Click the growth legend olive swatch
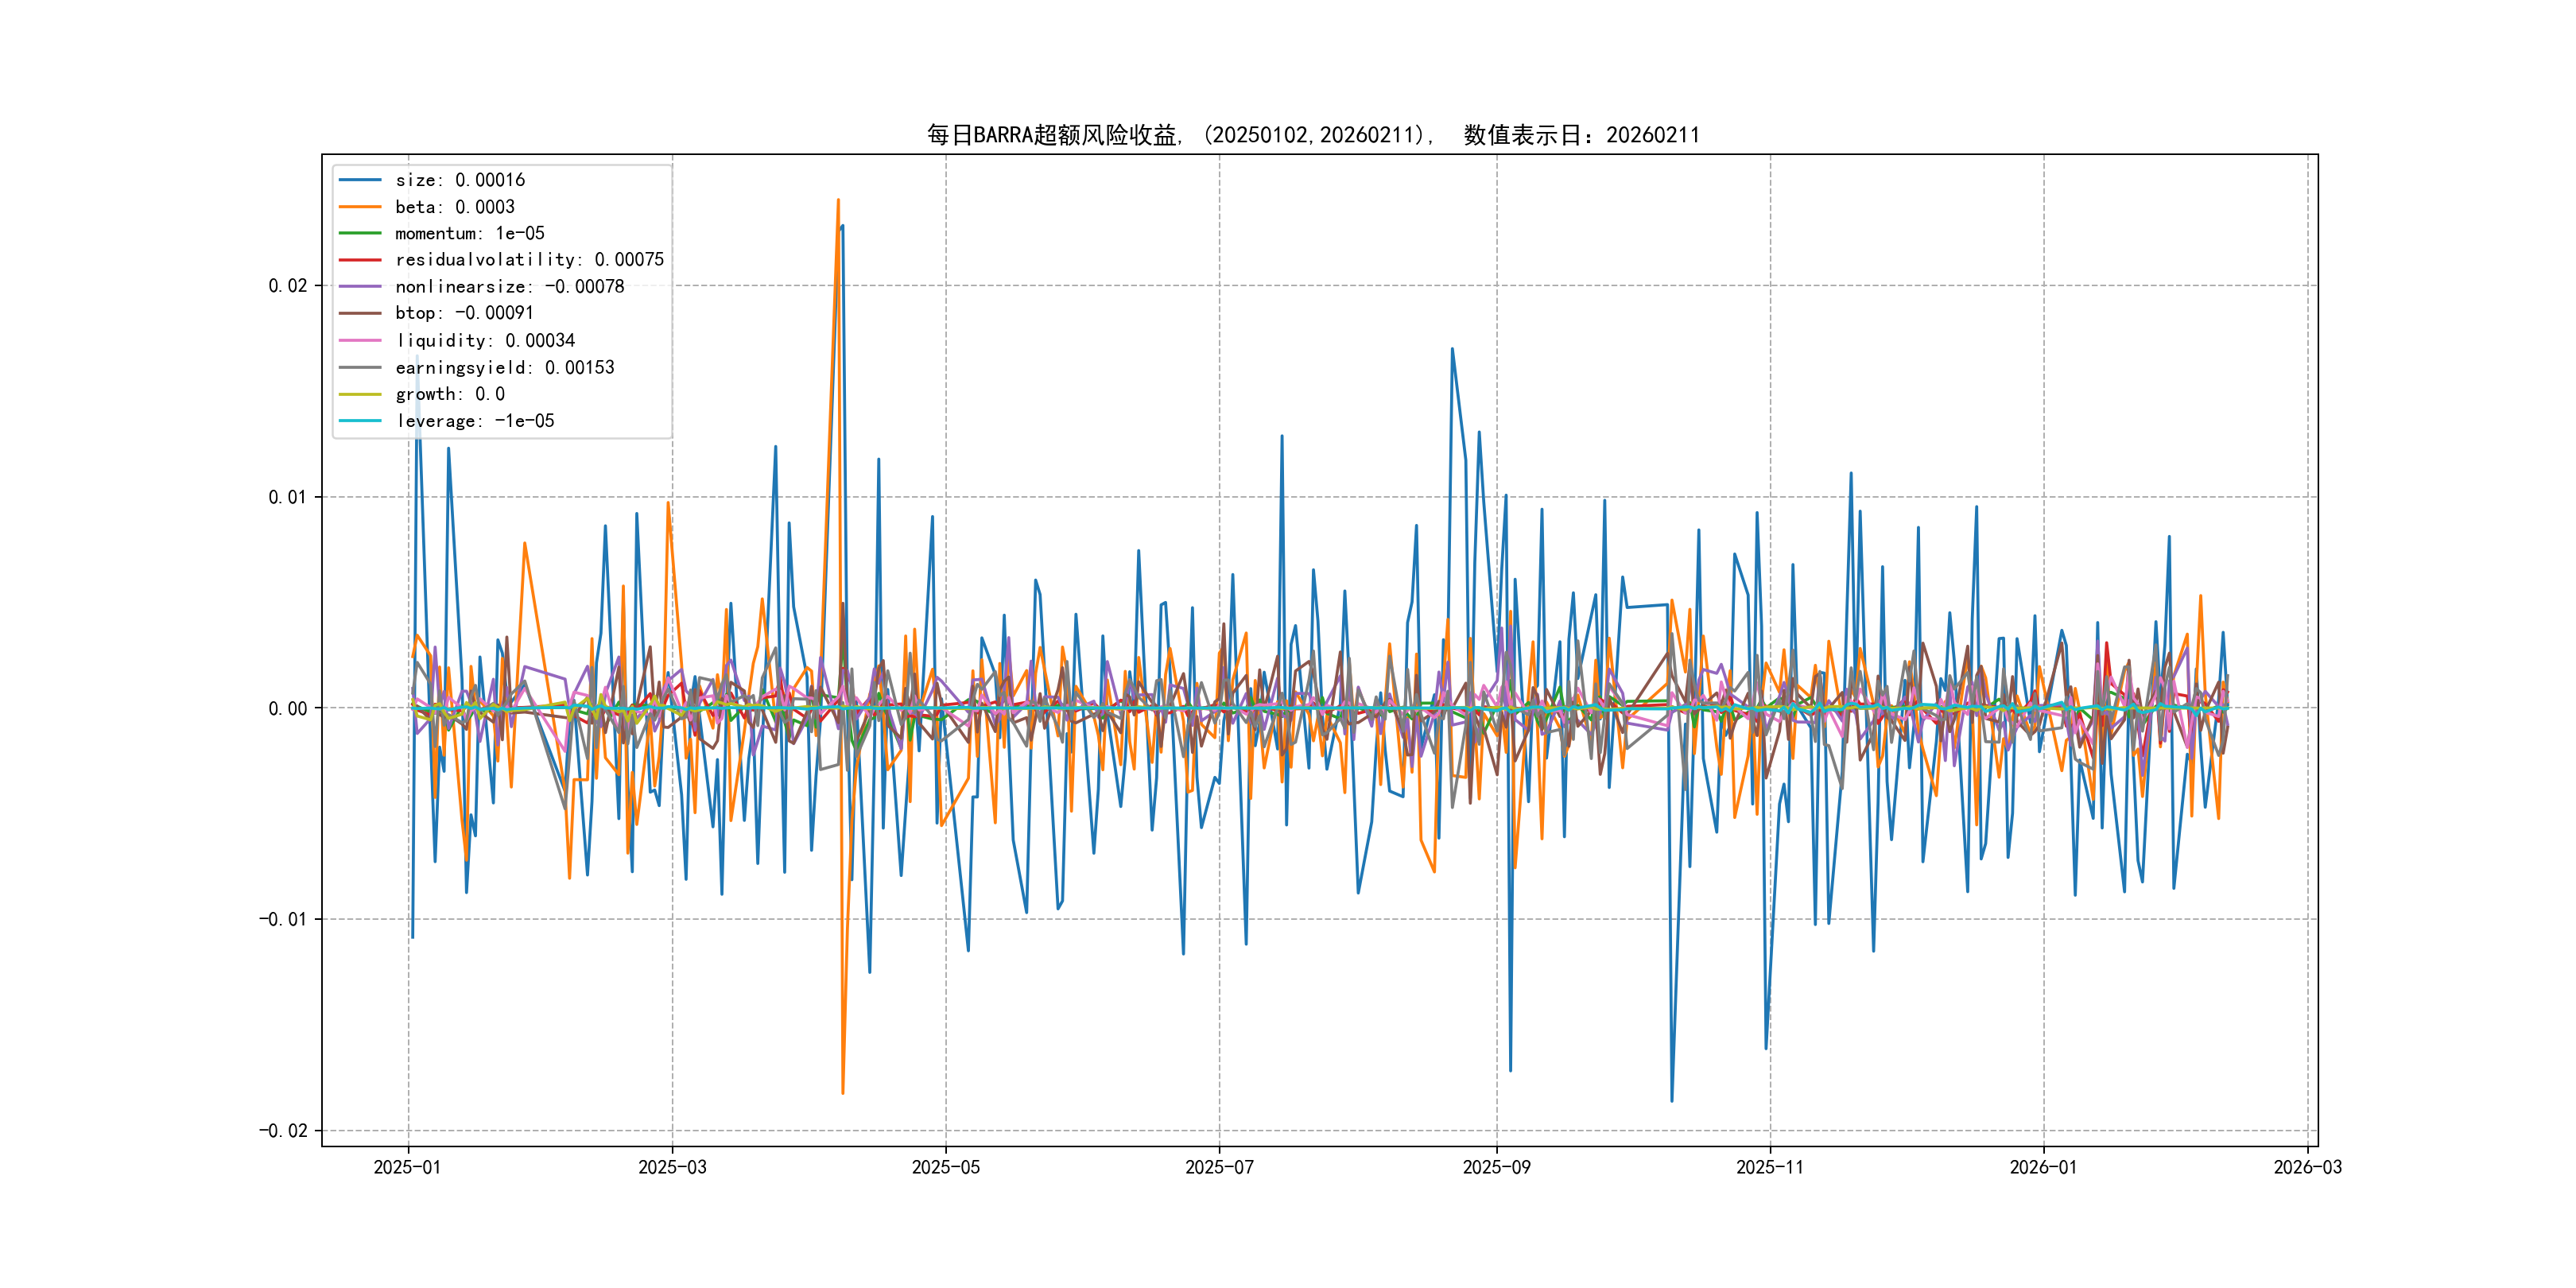Viewport: 2576px width, 1288px height. 360,394
